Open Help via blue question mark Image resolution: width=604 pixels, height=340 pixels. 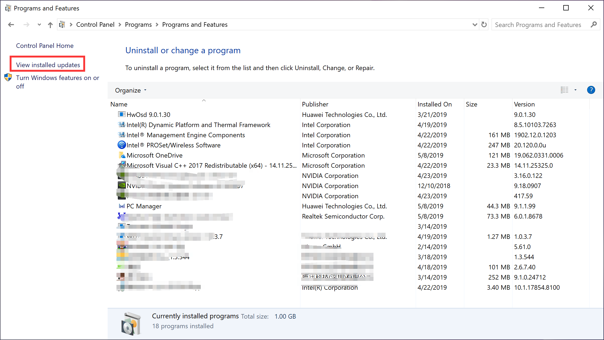click(591, 90)
